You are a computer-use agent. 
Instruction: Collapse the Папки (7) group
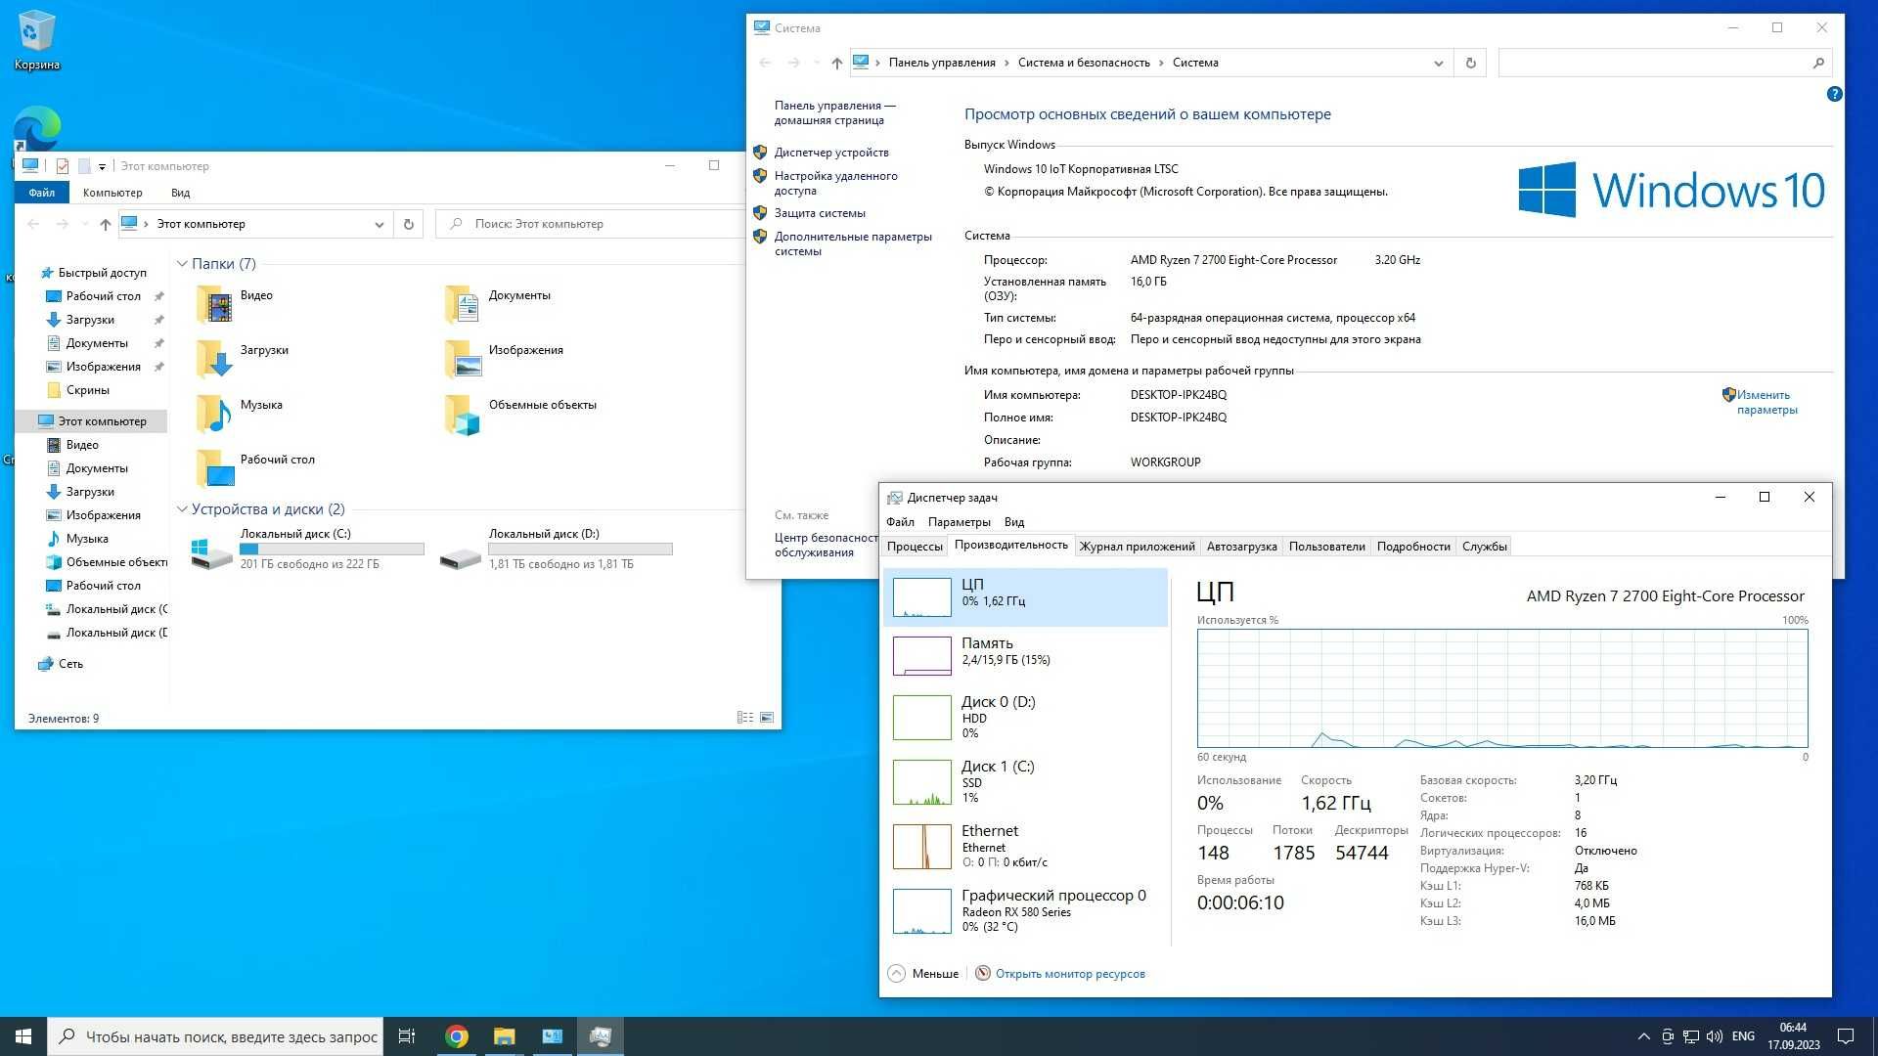pos(182,264)
